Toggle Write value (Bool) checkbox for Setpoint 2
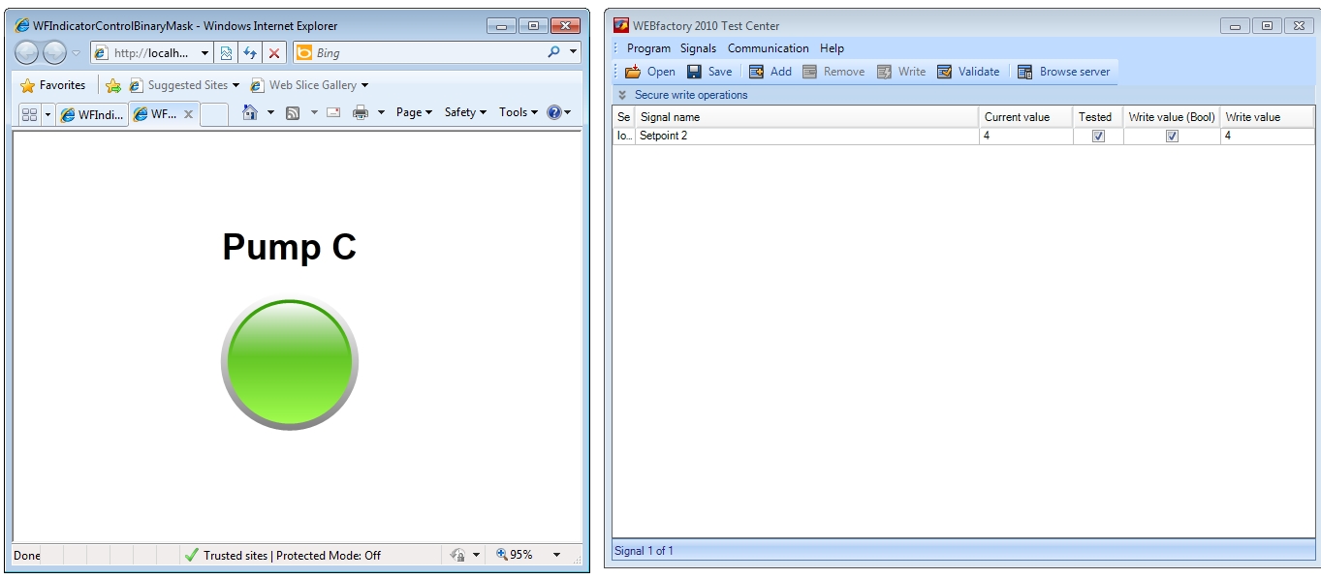 pos(1172,137)
